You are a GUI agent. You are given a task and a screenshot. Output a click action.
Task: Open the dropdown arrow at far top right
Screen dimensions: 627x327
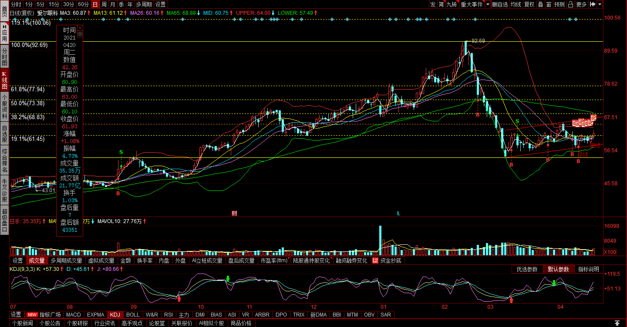(x=600, y=4)
